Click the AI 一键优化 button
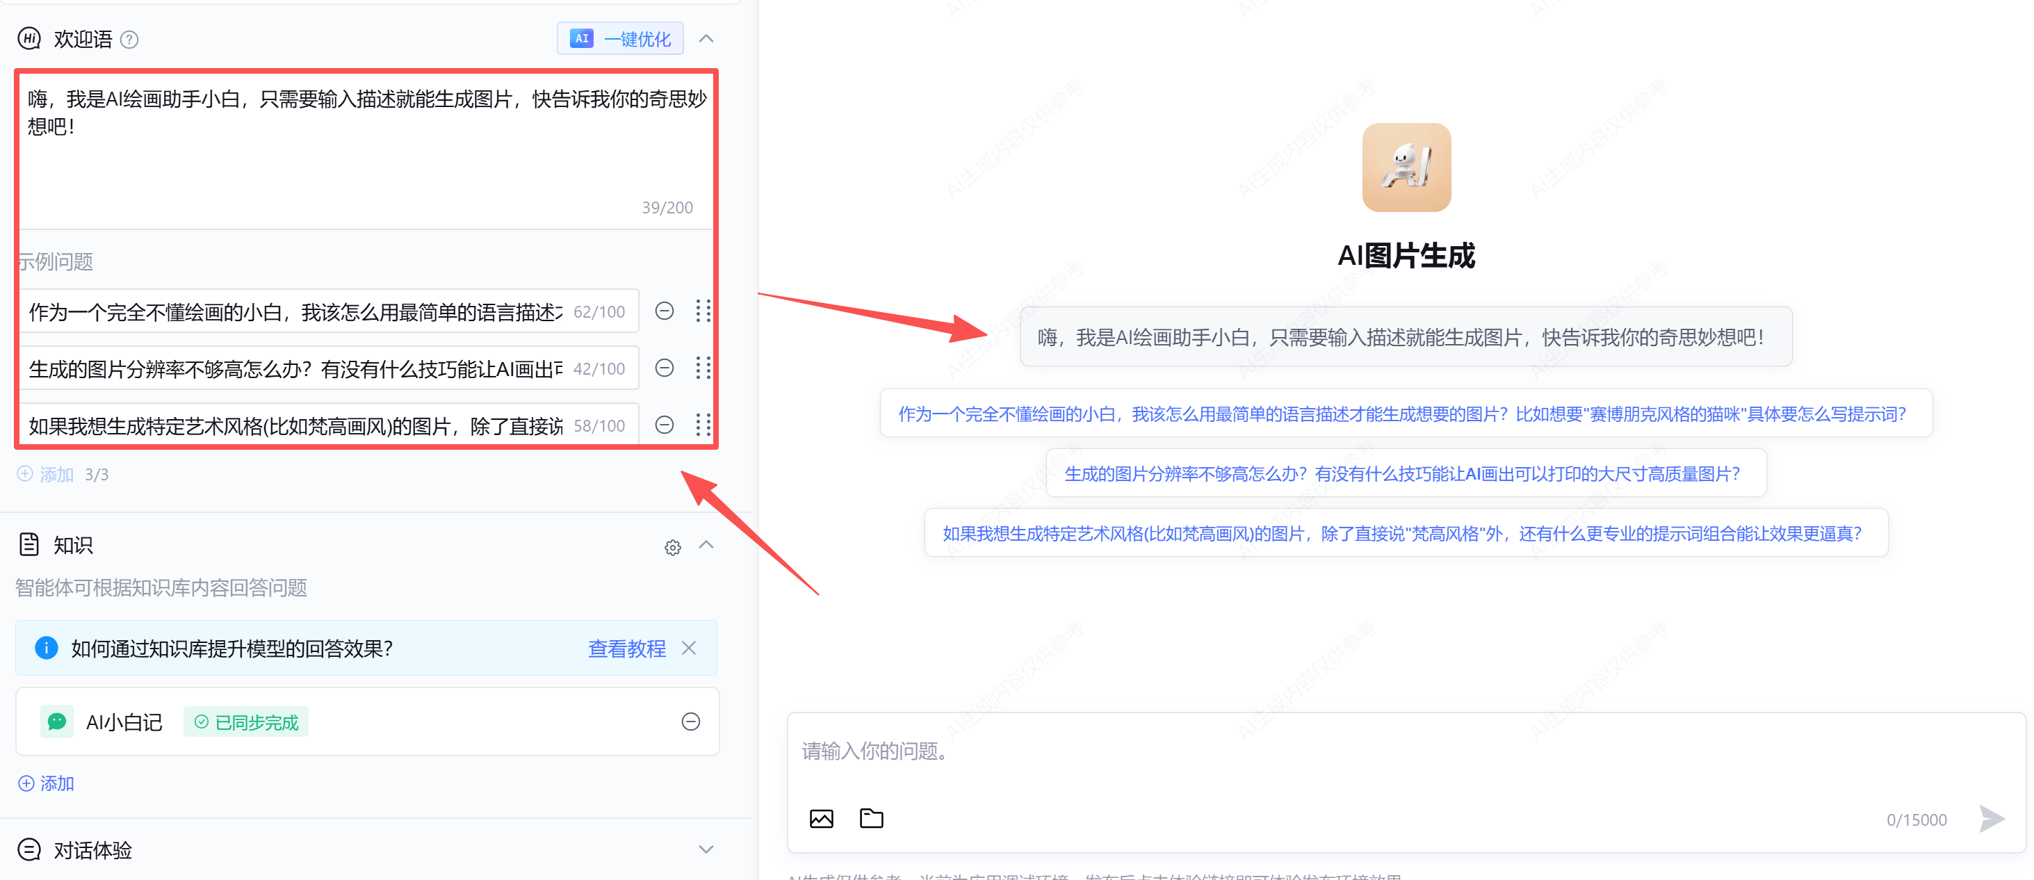This screenshot has height=880, width=2034. (620, 39)
